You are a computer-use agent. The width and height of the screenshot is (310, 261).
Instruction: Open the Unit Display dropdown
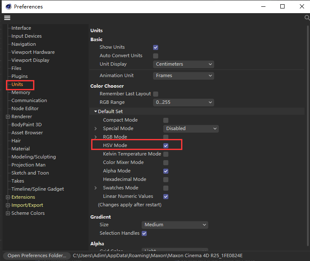pyautogui.click(x=183, y=64)
